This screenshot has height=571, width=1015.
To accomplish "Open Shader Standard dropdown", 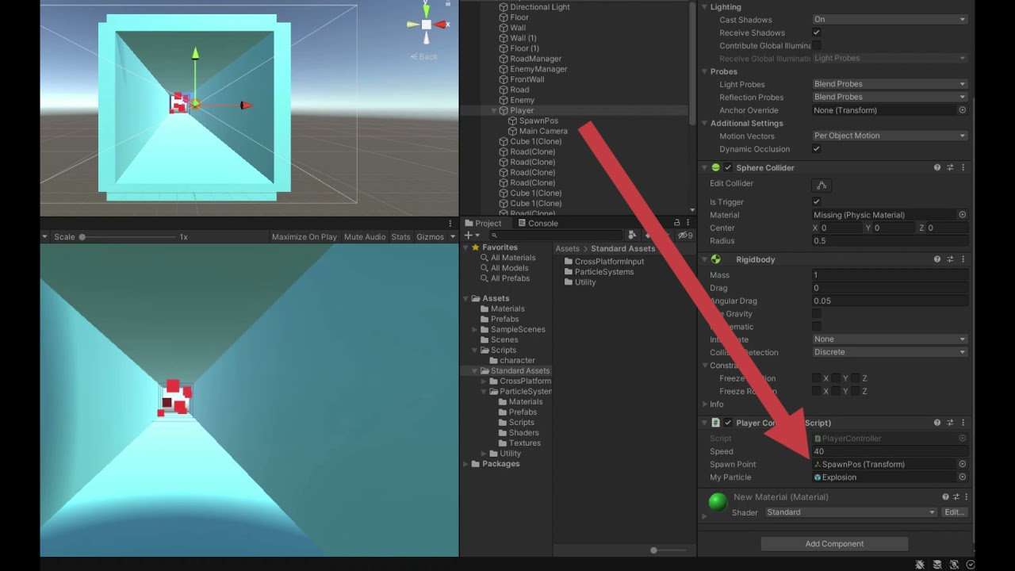I will tap(852, 512).
